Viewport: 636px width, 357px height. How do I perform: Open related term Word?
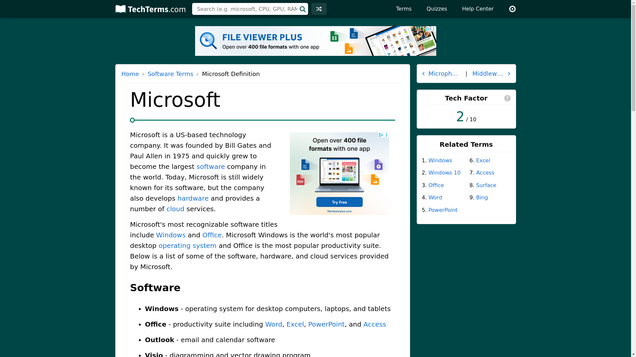pos(435,198)
